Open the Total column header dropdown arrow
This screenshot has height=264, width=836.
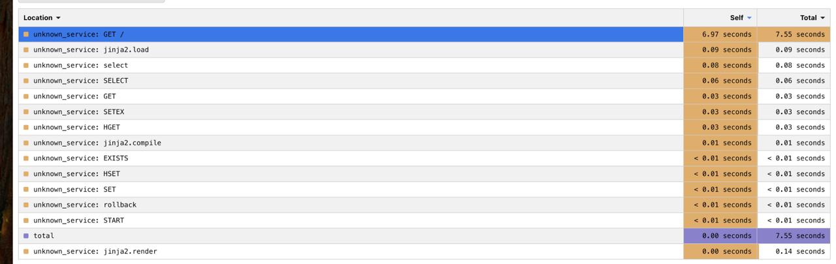pyautogui.click(x=822, y=18)
